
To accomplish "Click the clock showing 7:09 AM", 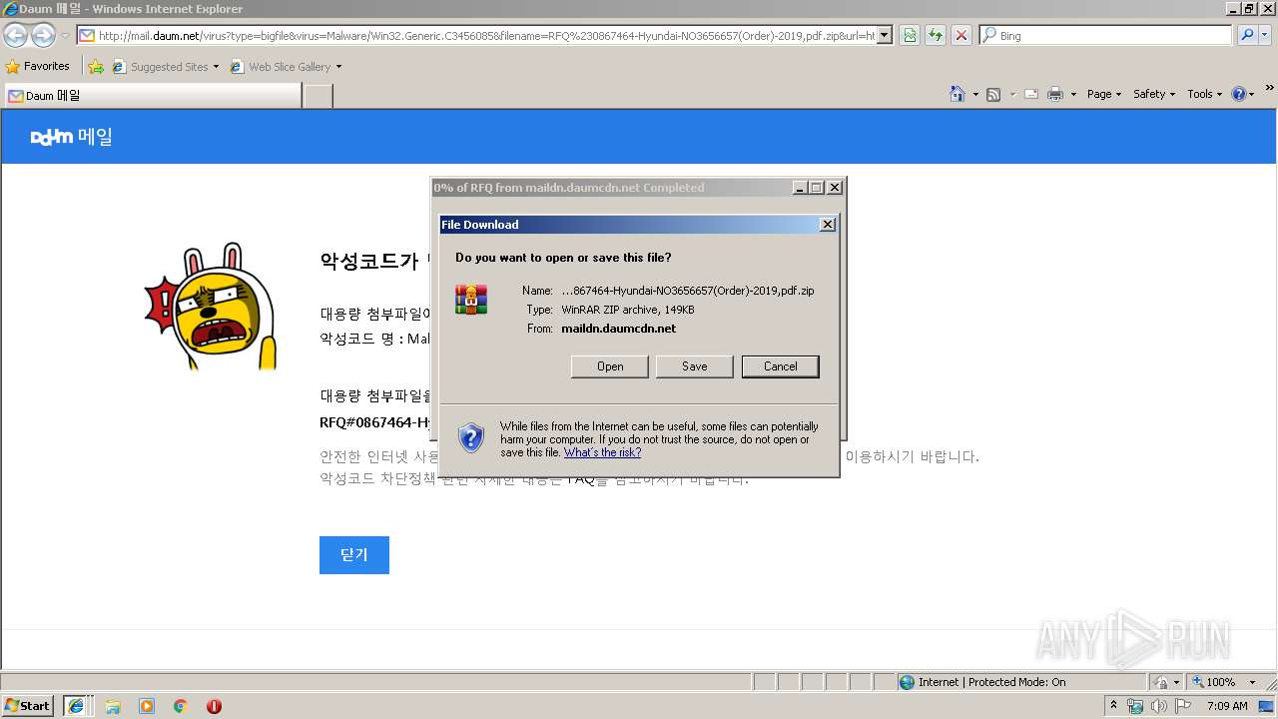I will (1226, 706).
